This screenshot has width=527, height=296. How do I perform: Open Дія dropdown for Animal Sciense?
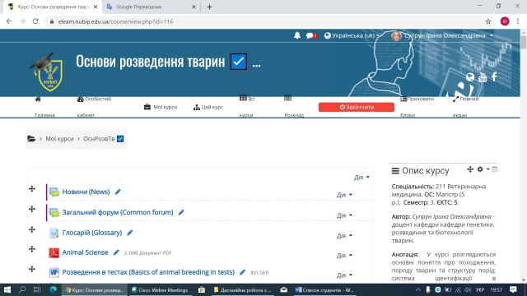(344, 256)
